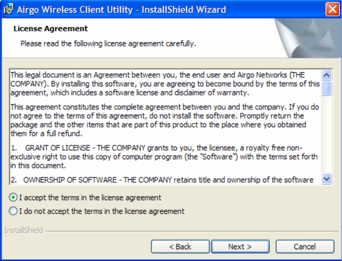
Task: Select "I accept the terms" radio button
Action: pos(14,198)
